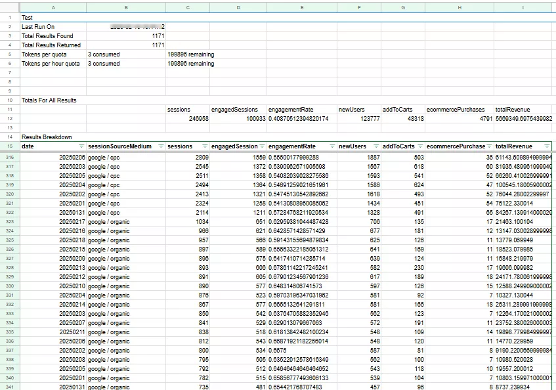
Task: Click the totalRevenue column filter icon in row 15
Action: 547,146
